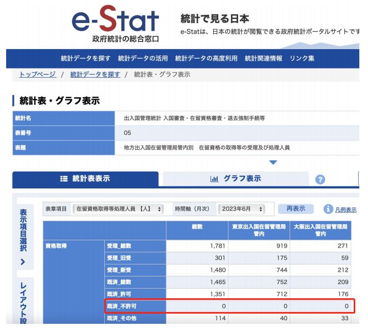Open the リンク集 menu
This screenshot has width=368, height=333.
point(302,58)
